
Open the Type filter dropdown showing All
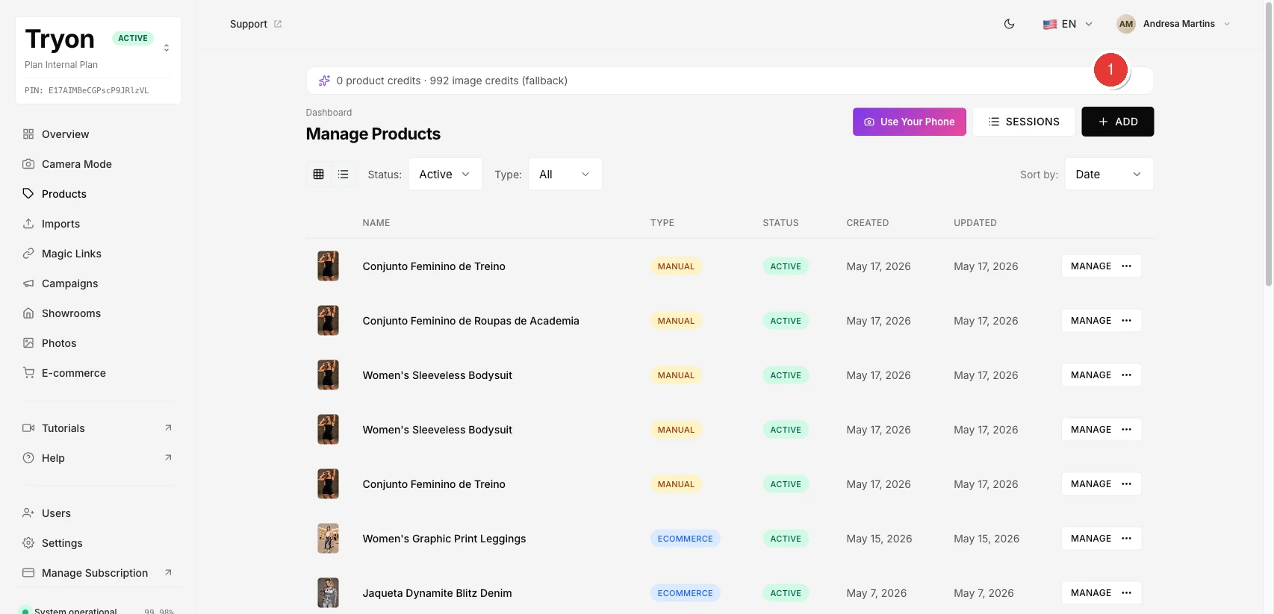tap(565, 174)
